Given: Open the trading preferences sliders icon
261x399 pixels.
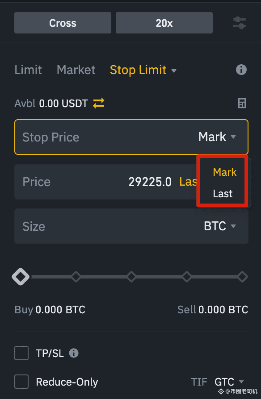Looking at the screenshot, I should pos(240,23).
